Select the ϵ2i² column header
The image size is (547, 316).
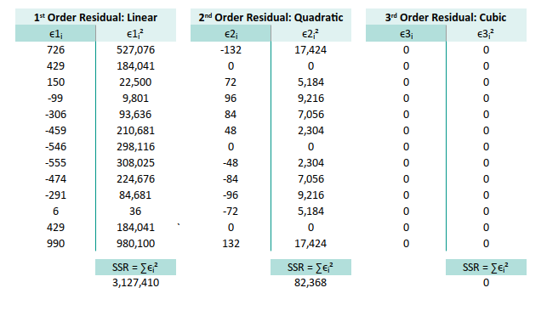pos(311,34)
